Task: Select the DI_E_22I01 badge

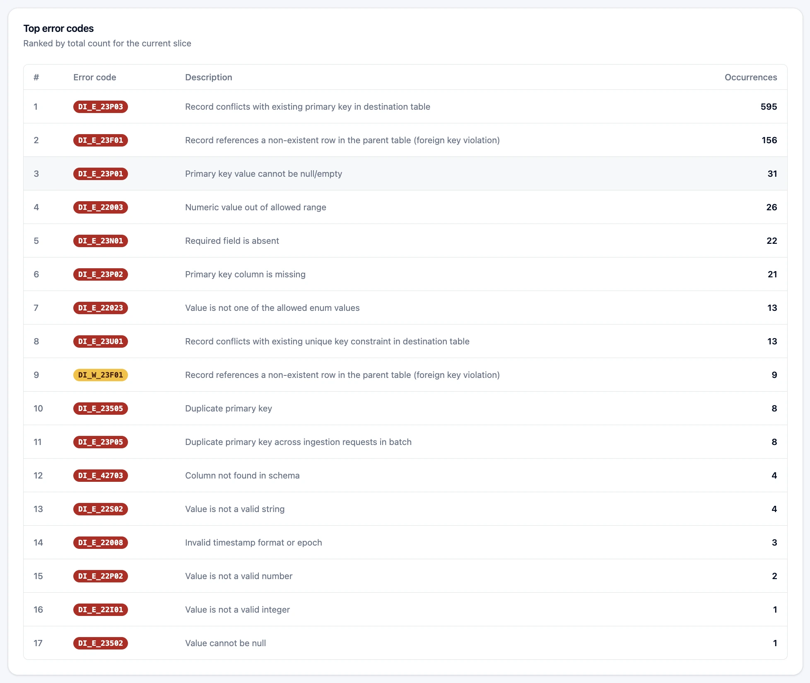Action: pyautogui.click(x=101, y=610)
